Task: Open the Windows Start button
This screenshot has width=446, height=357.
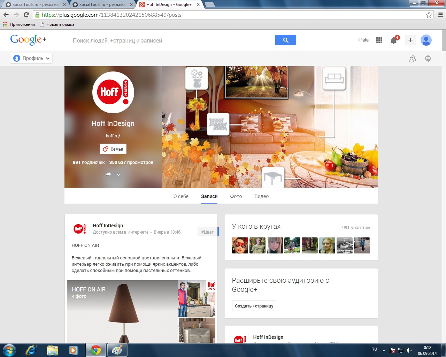Action: 9,350
